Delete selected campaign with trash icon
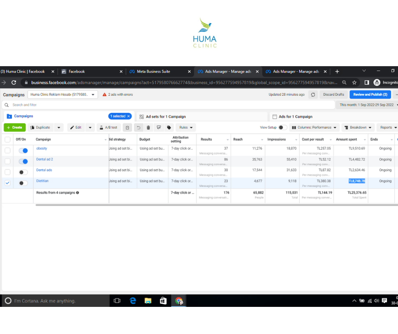Viewport: 398px width, 334px height. click(x=149, y=128)
